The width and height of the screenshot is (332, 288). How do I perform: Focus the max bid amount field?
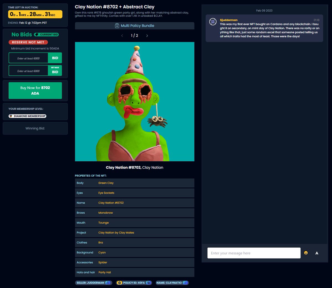click(28, 71)
